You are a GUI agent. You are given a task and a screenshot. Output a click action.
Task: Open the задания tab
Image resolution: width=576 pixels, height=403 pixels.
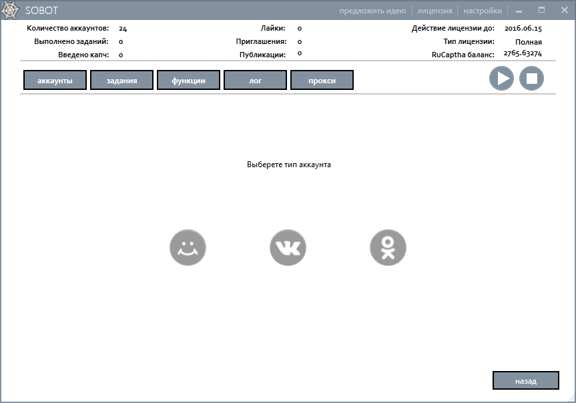(x=121, y=81)
